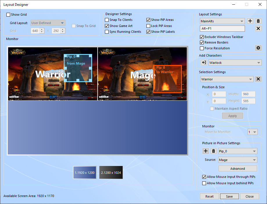This screenshot has width=267, height=204.
Task: Enable Lock PiP Areas checkbox
Action: click(148, 26)
